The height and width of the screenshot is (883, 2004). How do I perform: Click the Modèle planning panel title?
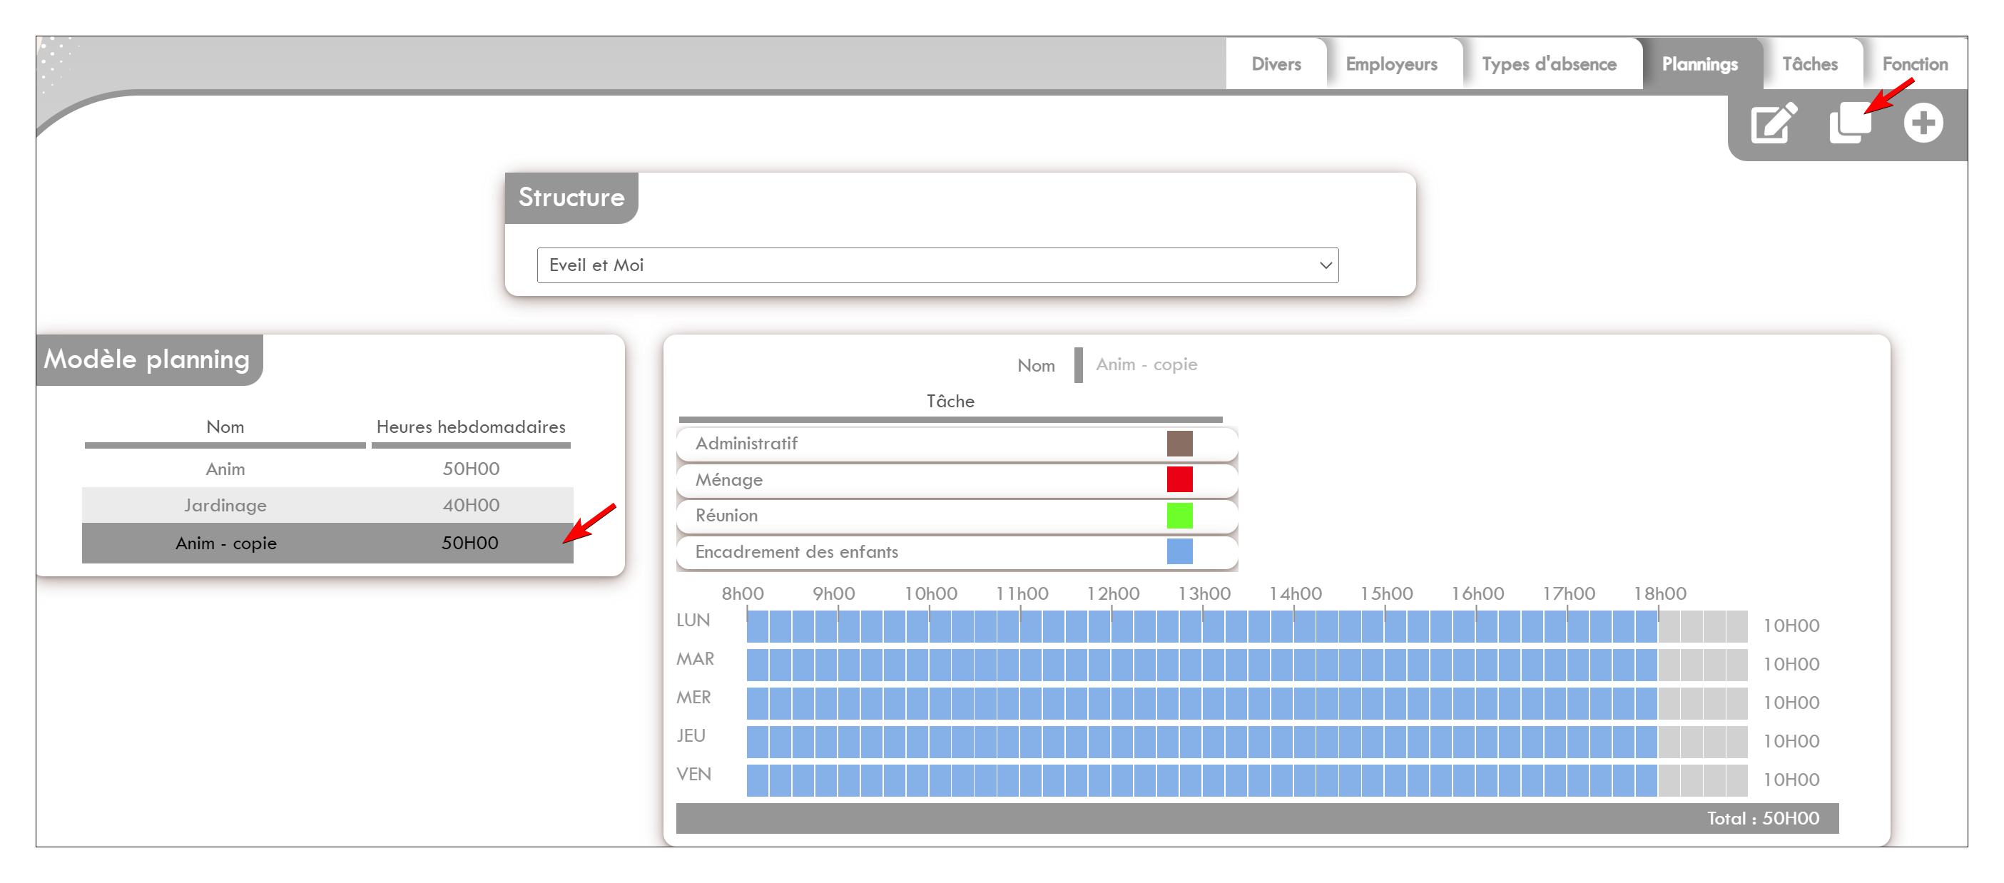[x=147, y=359]
